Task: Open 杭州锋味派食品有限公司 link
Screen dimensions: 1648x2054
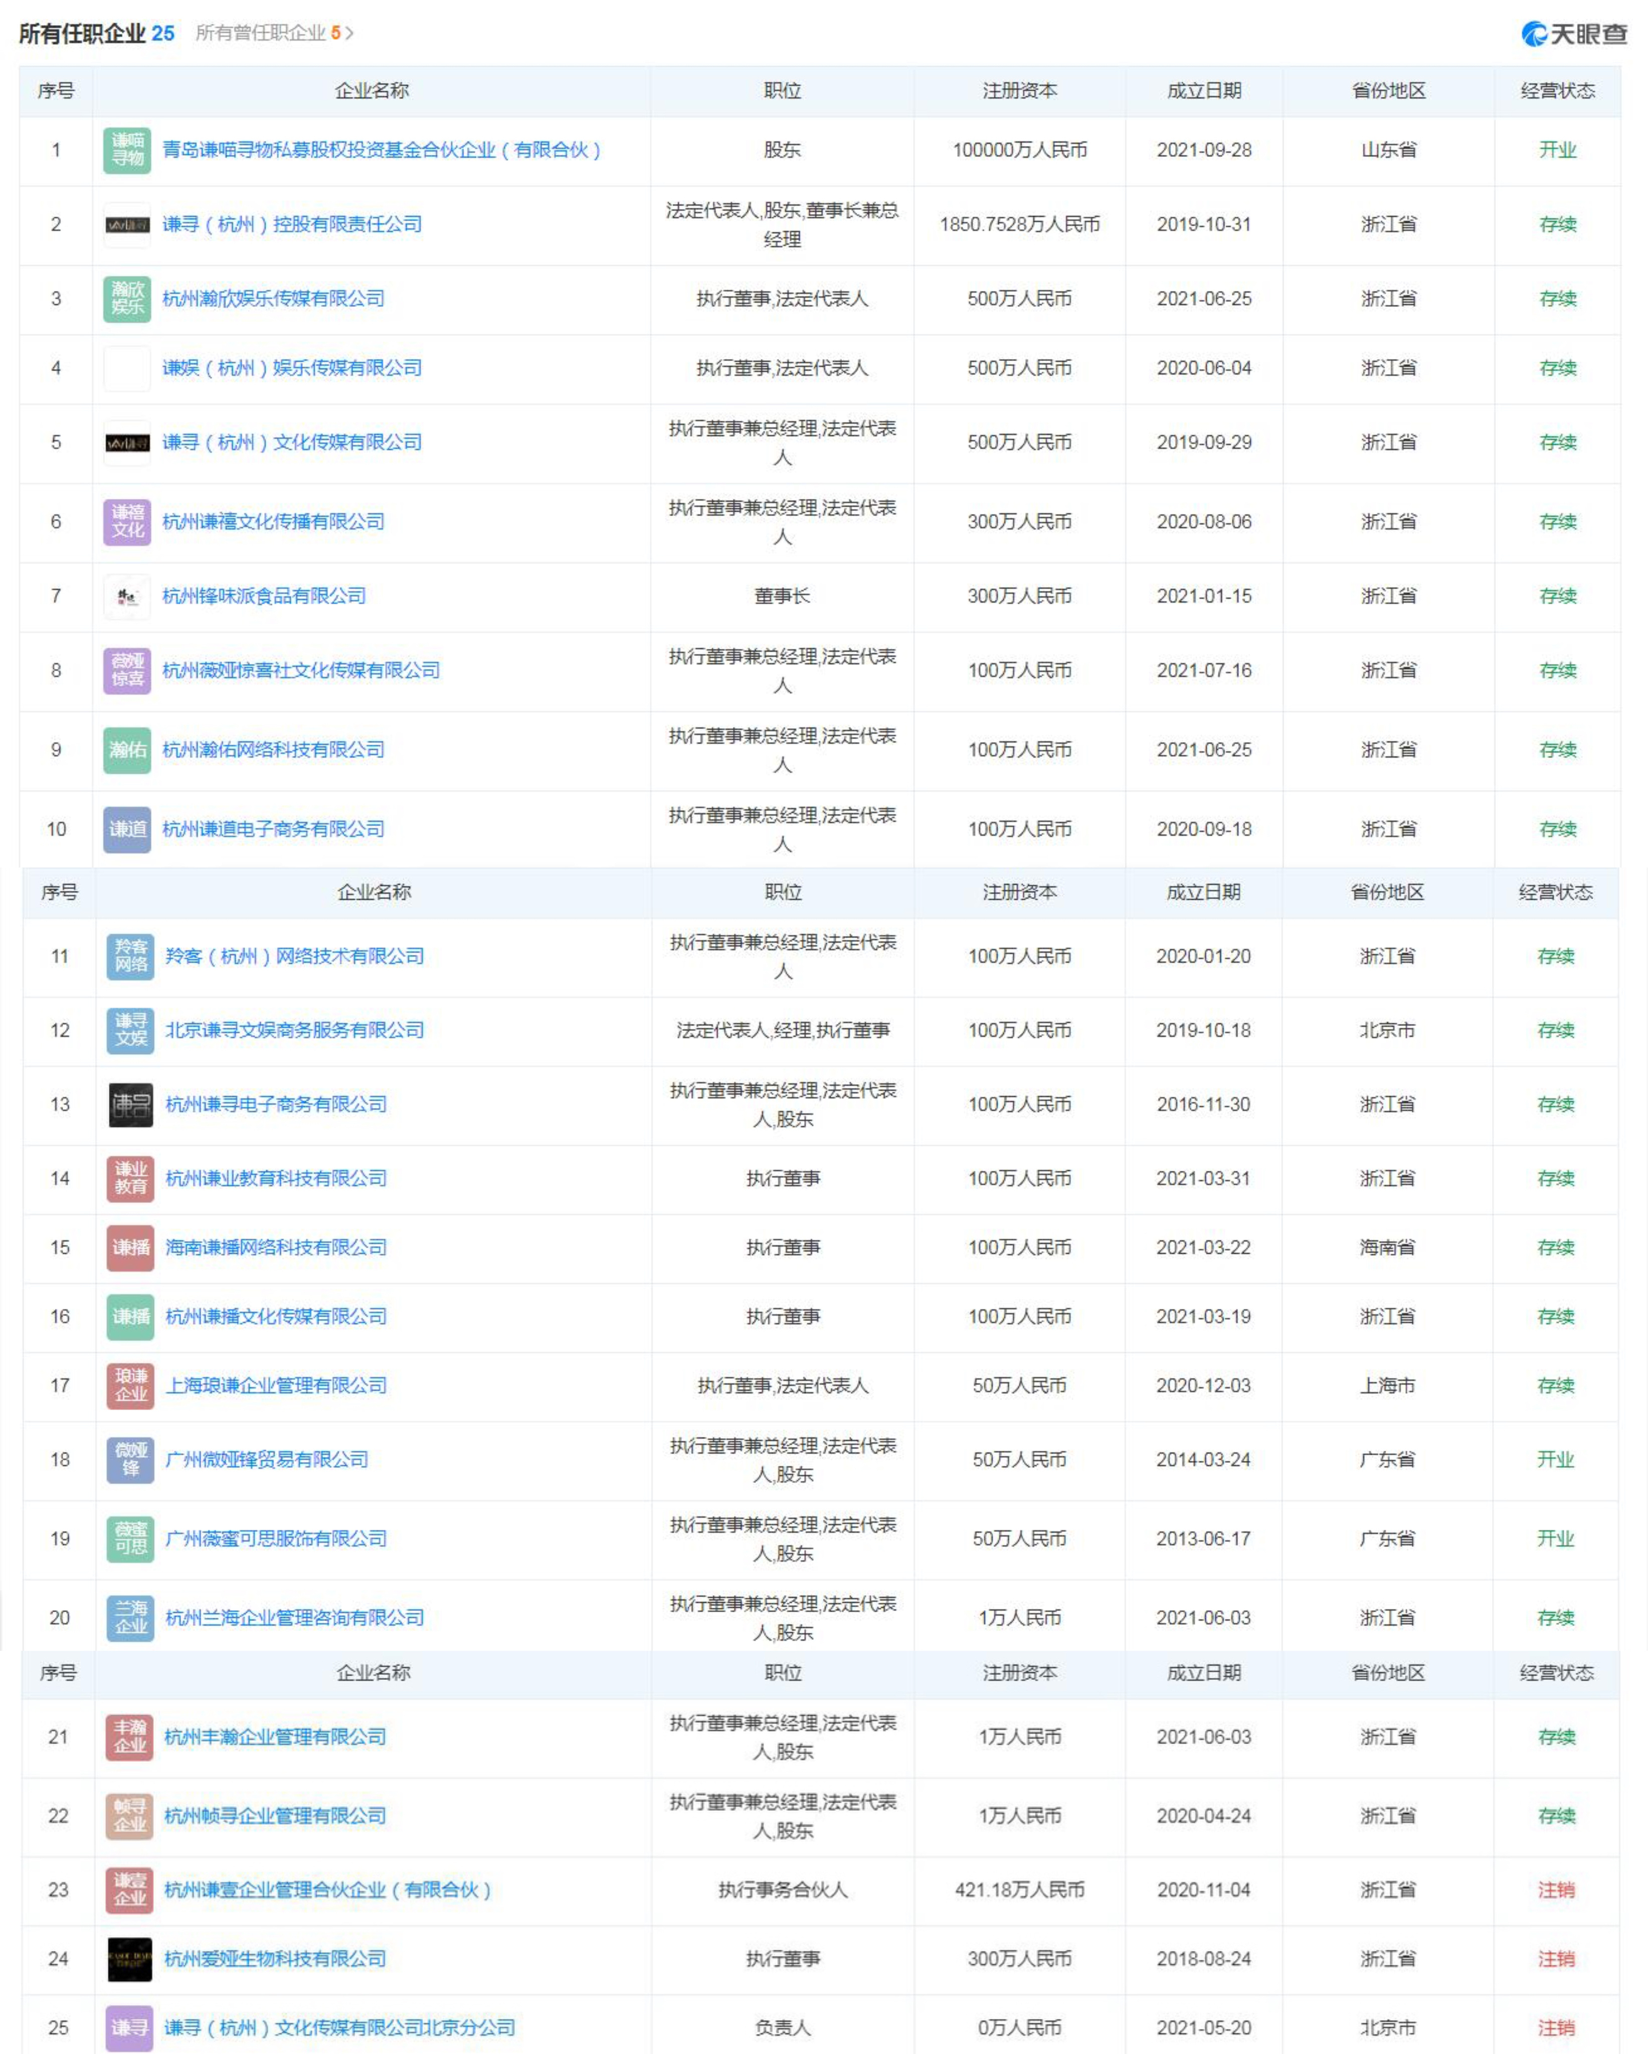Action: (x=264, y=596)
